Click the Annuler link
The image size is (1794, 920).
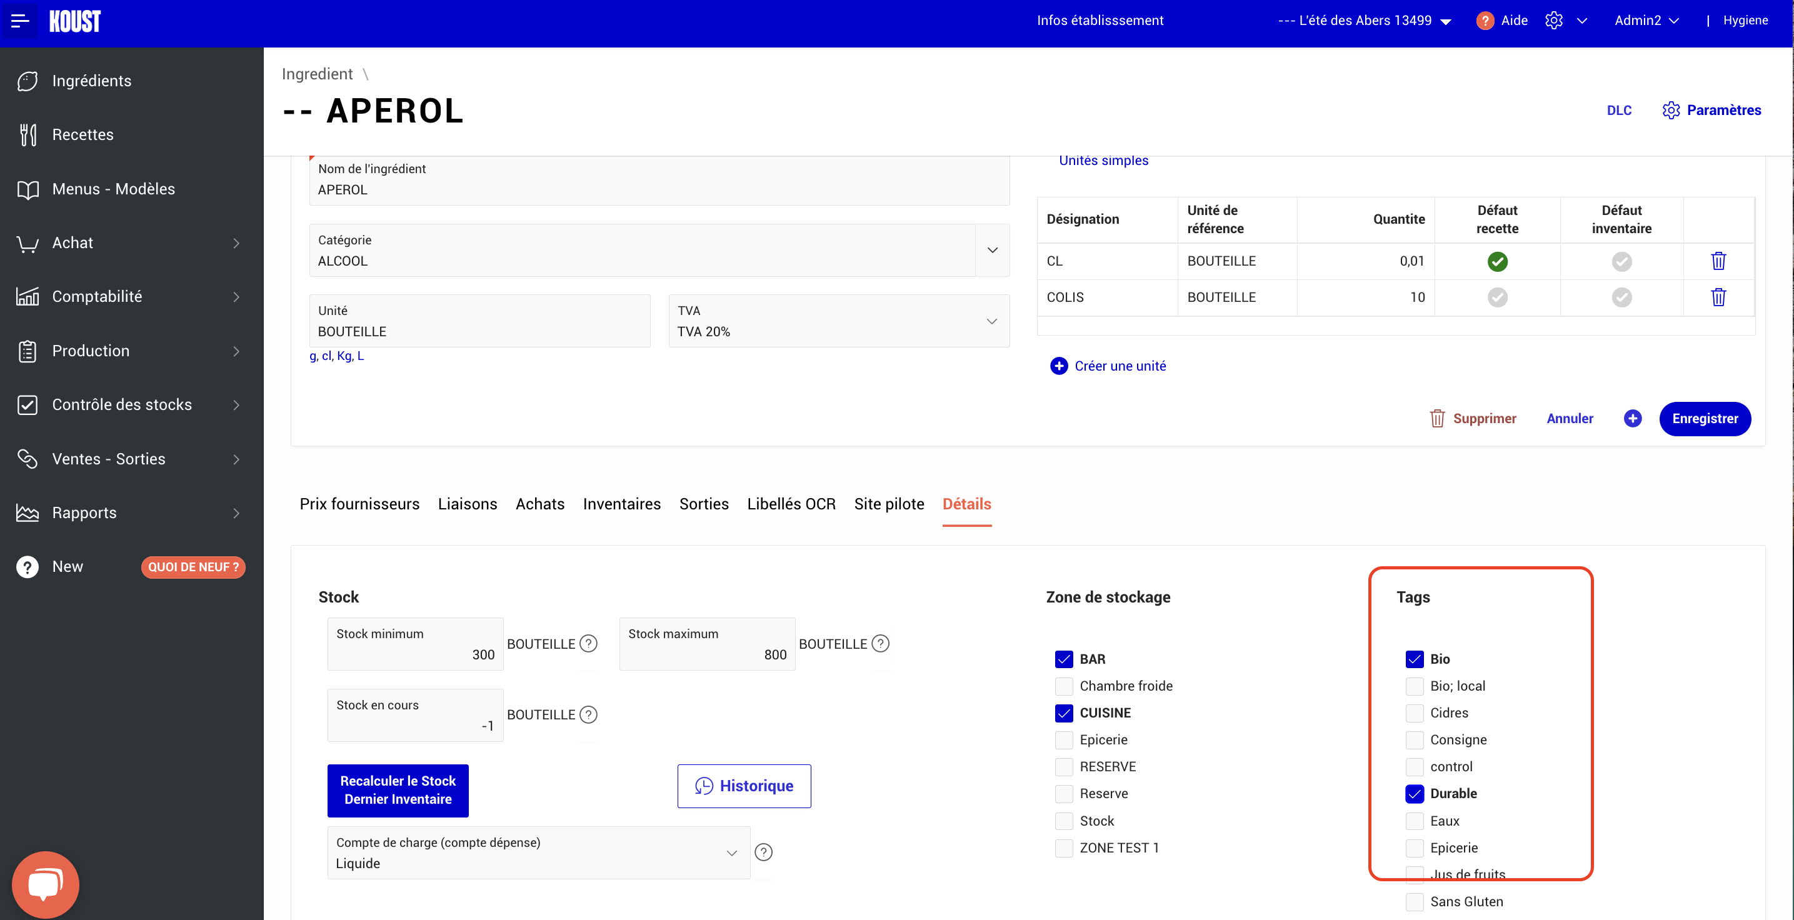[x=1569, y=419]
